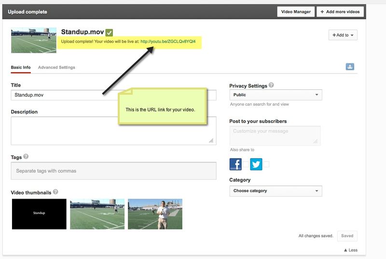The width and height of the screenshot is (386, 259).
Task: Click the Twitter share icon
Action: [256, 164]
